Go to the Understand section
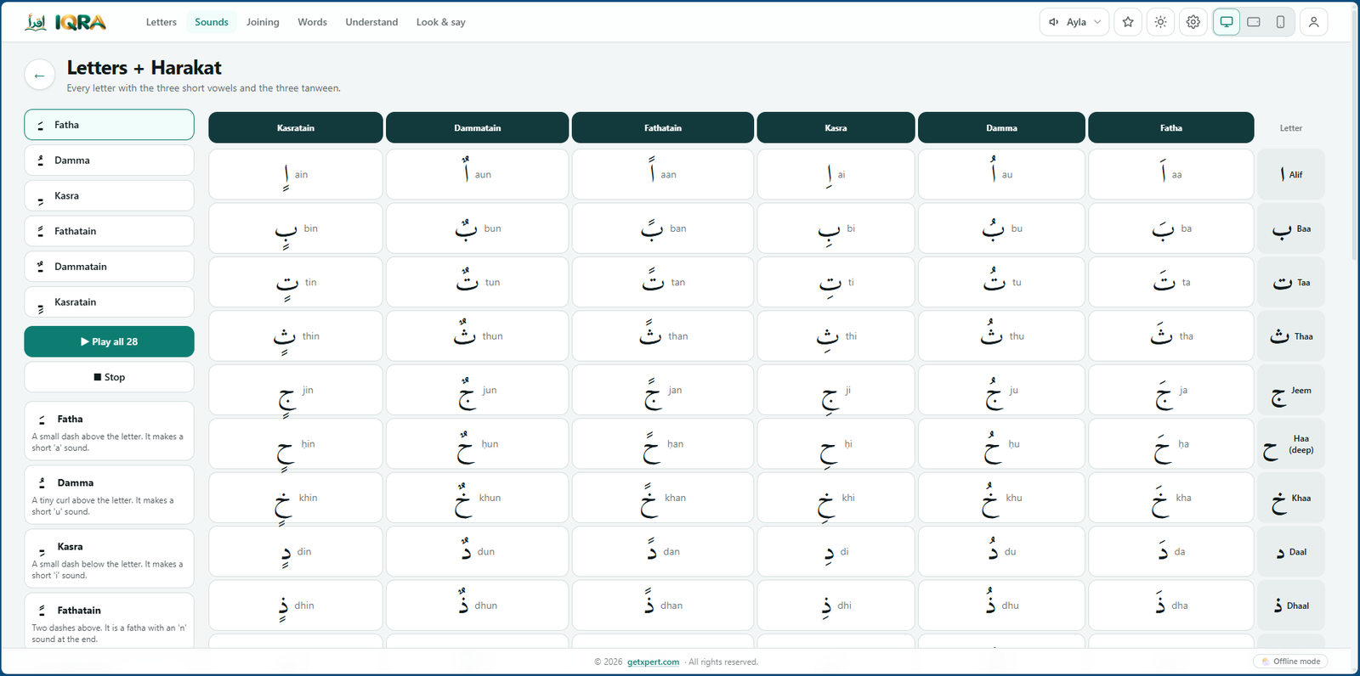Screen dimensions: 1360x676 pos(371,22)
